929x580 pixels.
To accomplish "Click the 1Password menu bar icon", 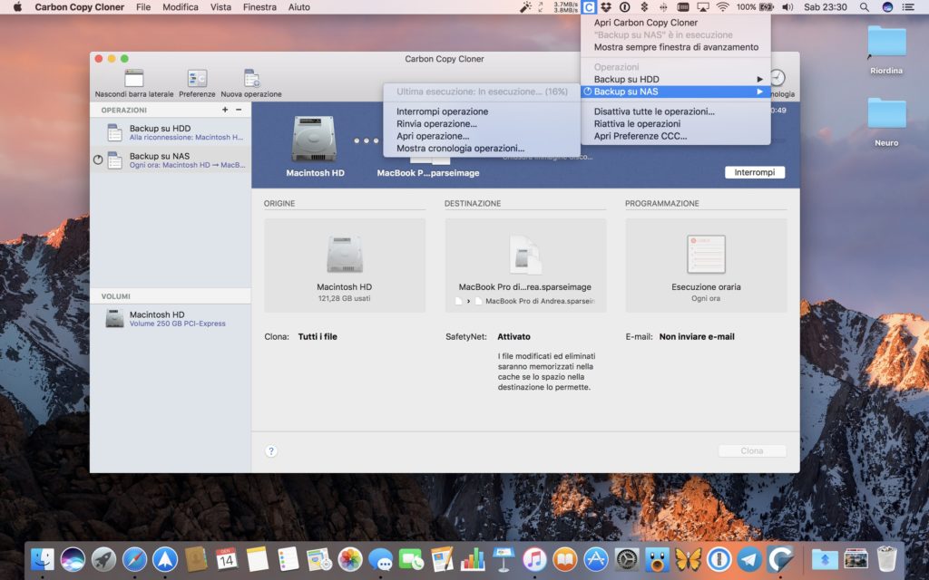I will tap(624, 7).
